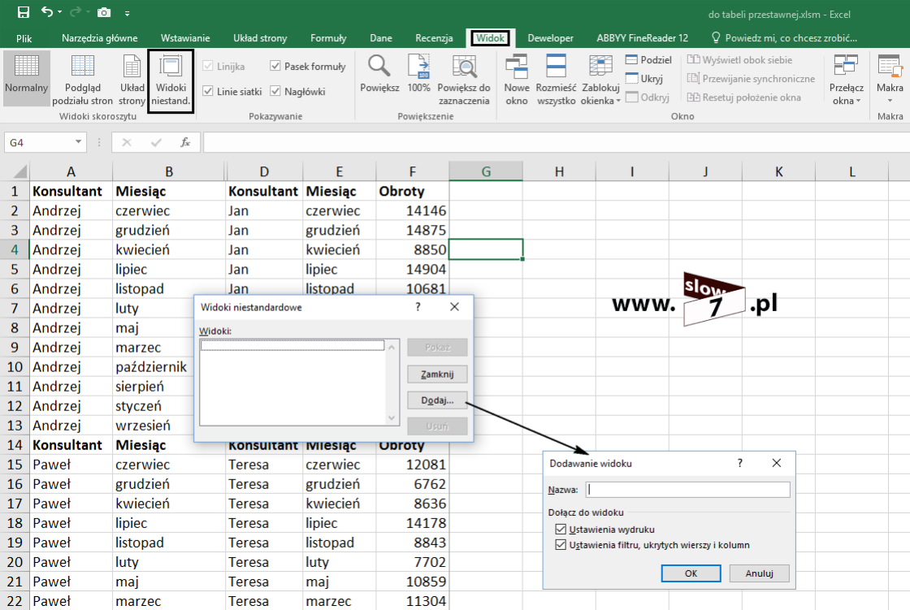Click the Nazwa input field

(x=687, y=490)
